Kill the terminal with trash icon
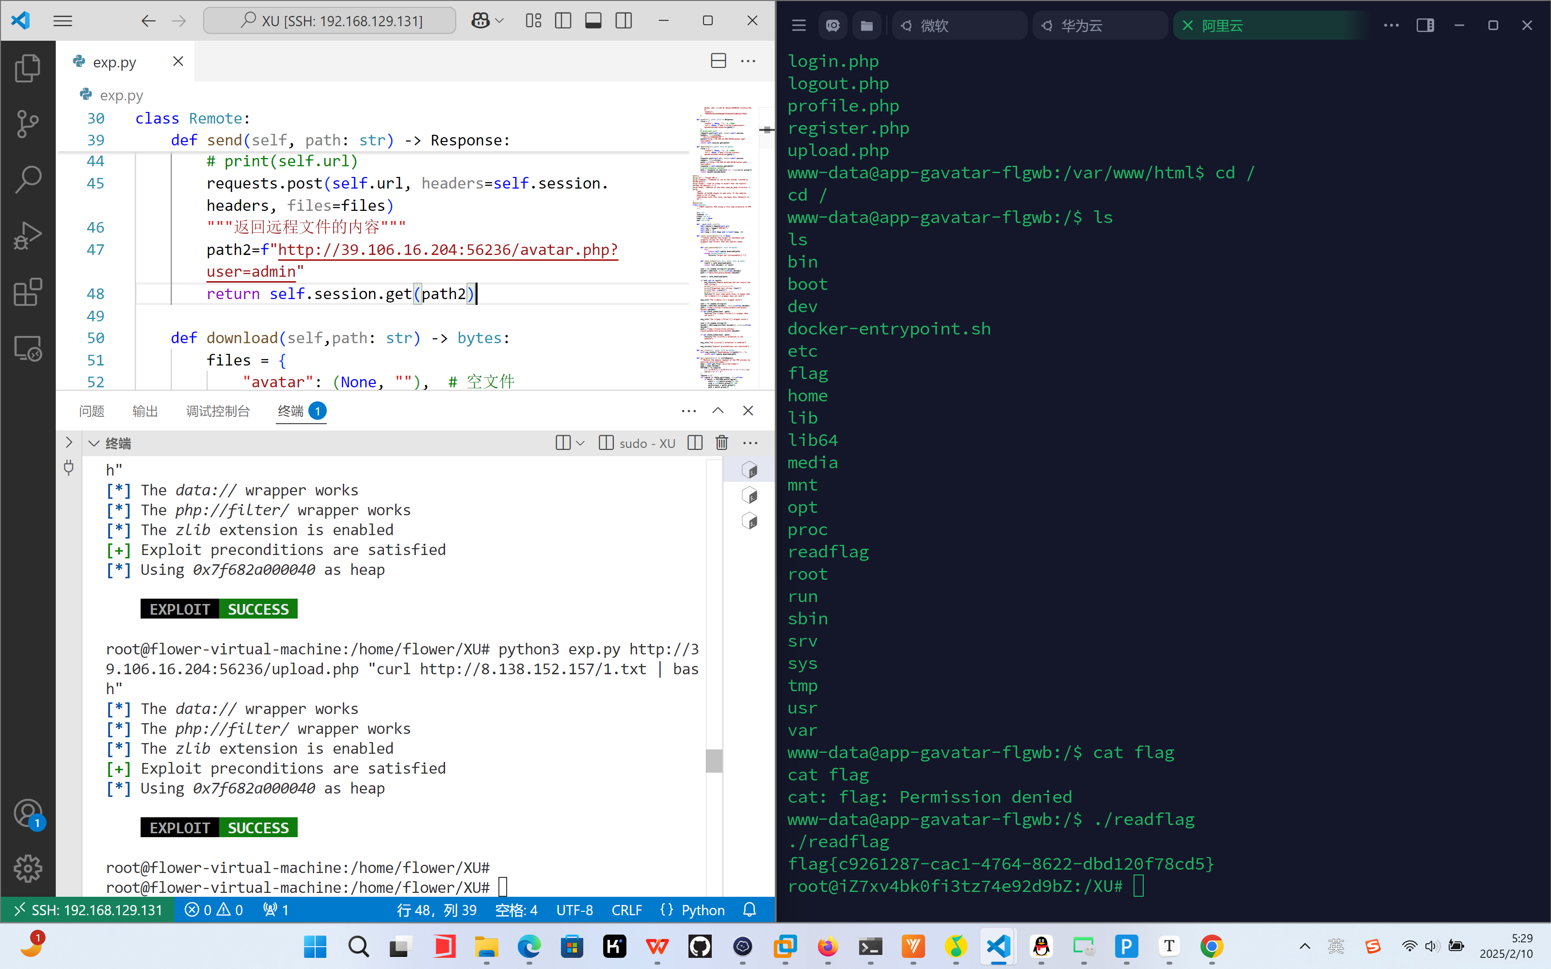1551x969 pixels. point(721,444)
